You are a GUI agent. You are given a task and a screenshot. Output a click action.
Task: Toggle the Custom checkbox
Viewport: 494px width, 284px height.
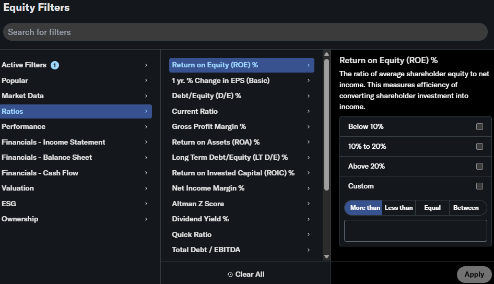479,186
